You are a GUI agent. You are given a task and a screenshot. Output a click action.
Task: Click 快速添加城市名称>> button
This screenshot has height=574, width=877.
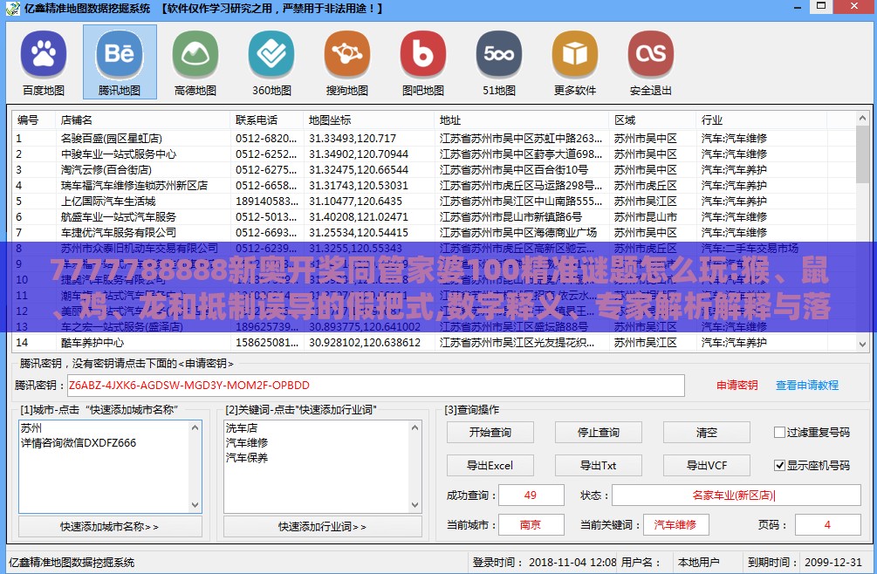point(110,527)
